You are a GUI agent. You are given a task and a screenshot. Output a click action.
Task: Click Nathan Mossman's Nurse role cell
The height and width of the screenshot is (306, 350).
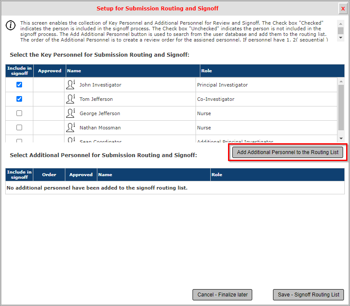267,128
